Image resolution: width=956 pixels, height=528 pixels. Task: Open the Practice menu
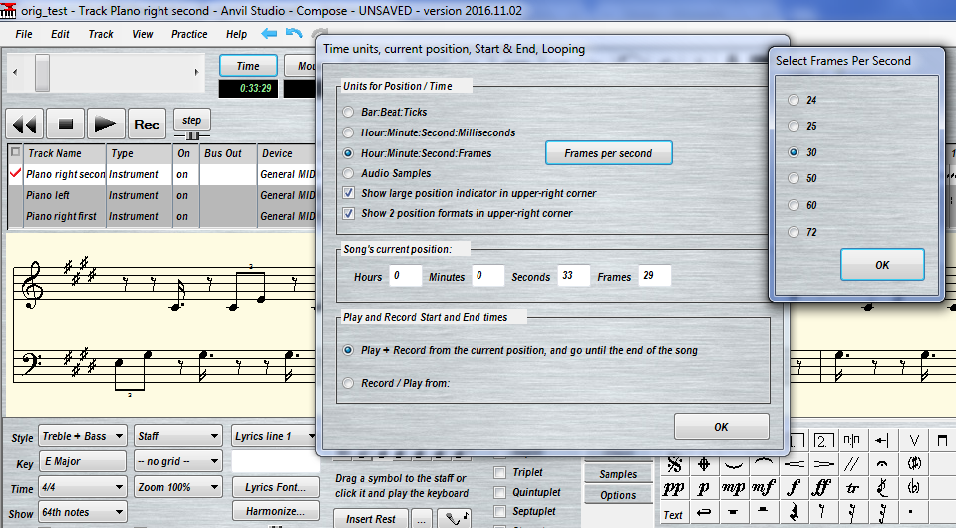pos(189,34)
